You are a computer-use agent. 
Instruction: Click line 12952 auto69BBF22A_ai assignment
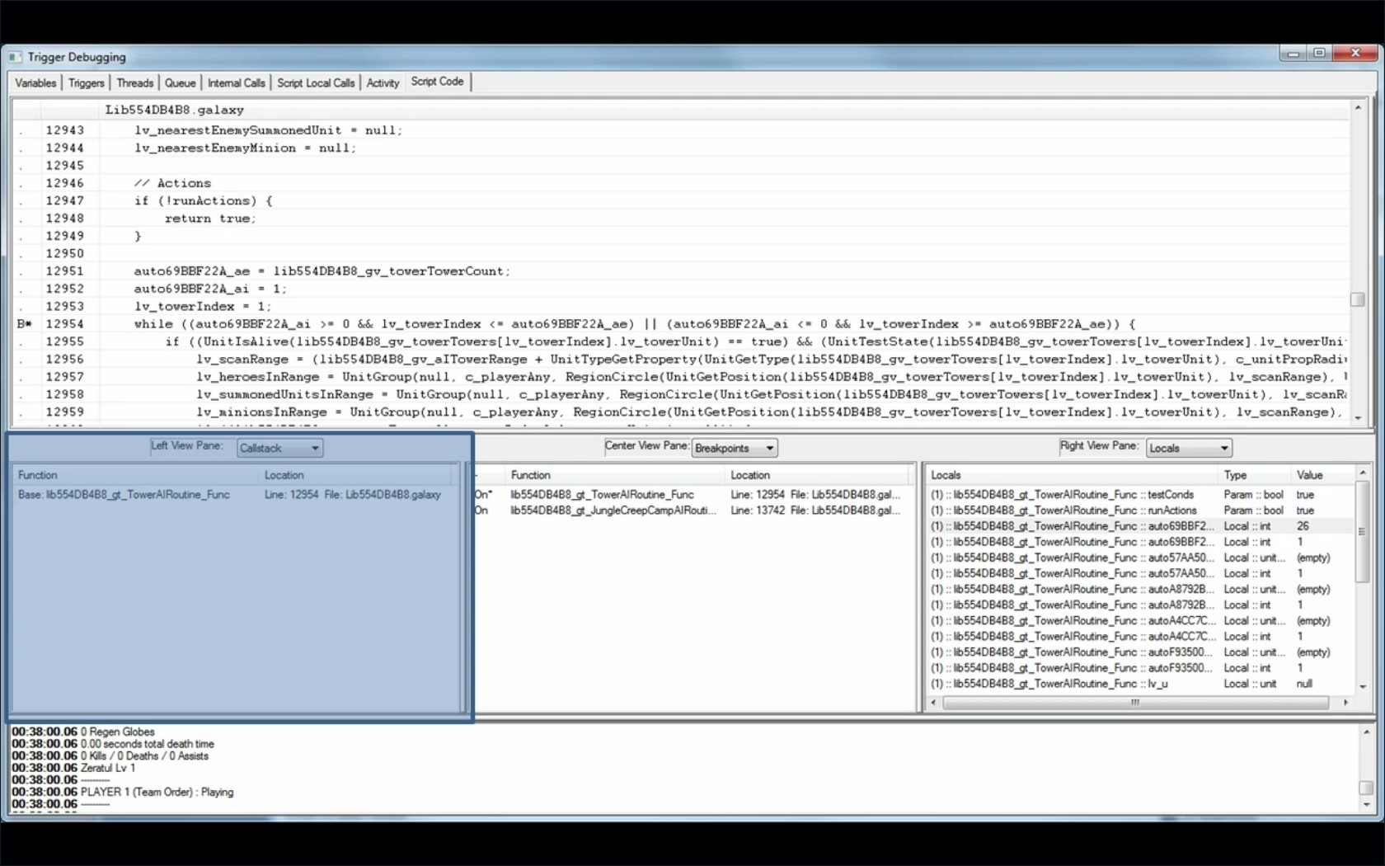210,289
